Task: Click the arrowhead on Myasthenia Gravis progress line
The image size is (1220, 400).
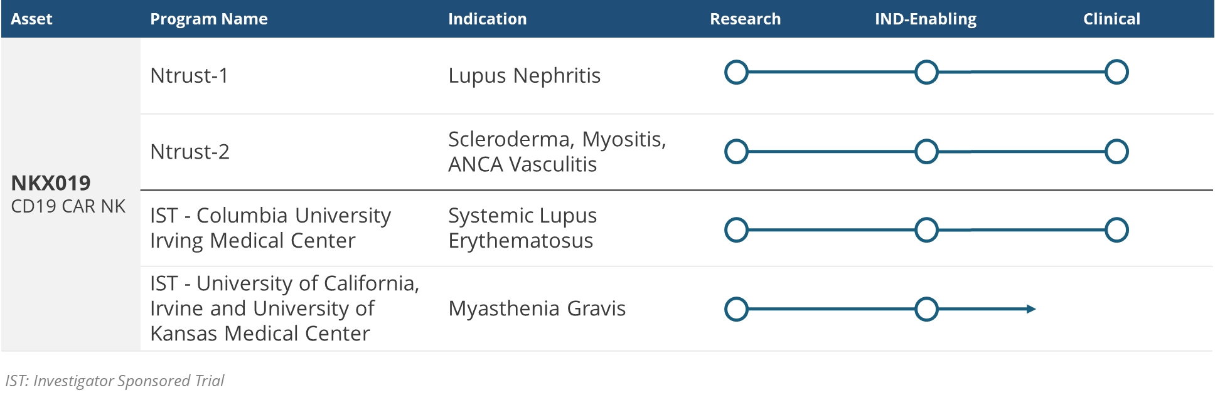Action: click(1030, 309)
